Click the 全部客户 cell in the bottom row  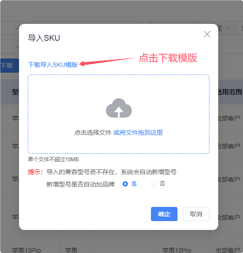pos(228,250)
